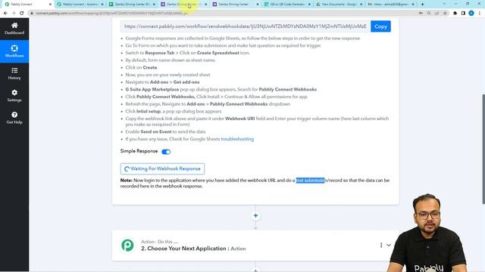Viewport: 485px width, 272px height.
Task: Open the Dashboard from the sidebar
Action: tap(14, 29)
